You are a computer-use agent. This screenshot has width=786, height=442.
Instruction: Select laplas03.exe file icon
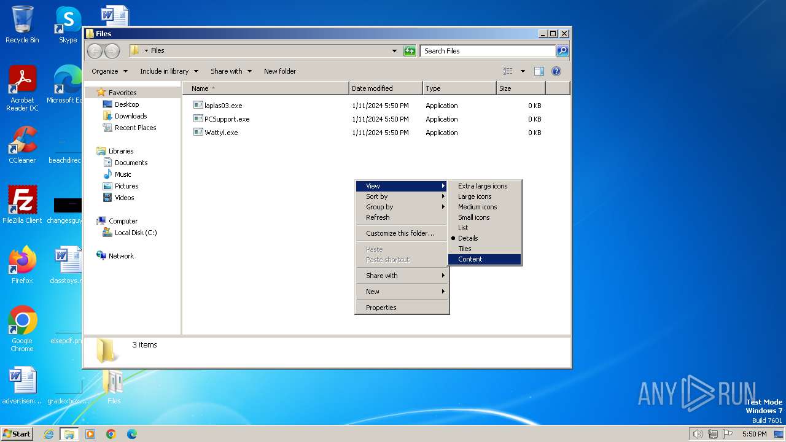[x=198, y=106]
